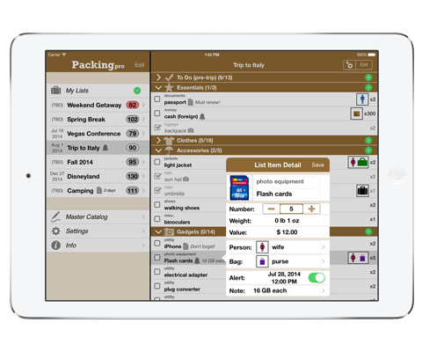The width and height of the screenshot is (422, 352).
Task: Add an item to Essentials category
Action: pyautogui.click(x=368, y=87)
